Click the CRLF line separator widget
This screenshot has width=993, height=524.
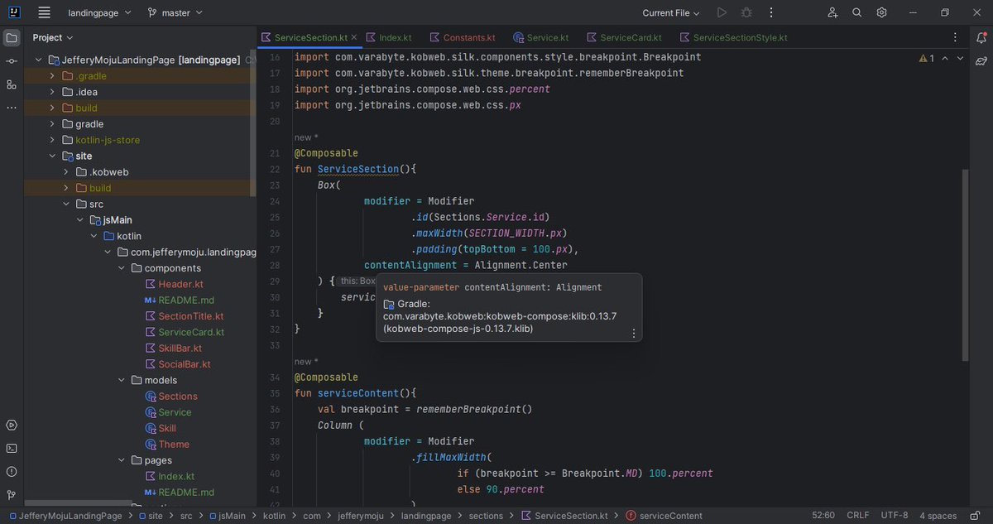tap(858, 516)
